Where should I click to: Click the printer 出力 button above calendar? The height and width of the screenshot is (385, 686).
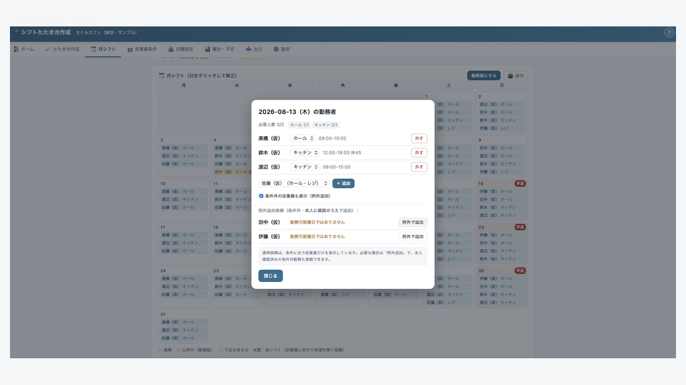[x=516, y=75]
